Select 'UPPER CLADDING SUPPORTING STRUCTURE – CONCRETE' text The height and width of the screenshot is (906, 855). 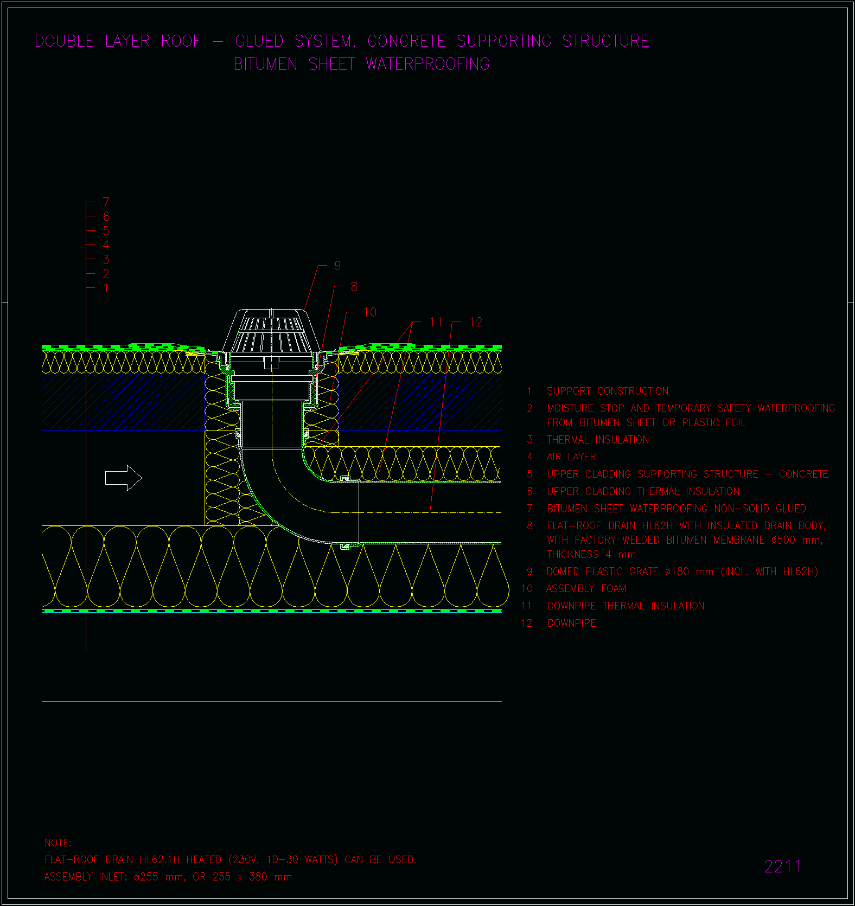click(687, 474)
